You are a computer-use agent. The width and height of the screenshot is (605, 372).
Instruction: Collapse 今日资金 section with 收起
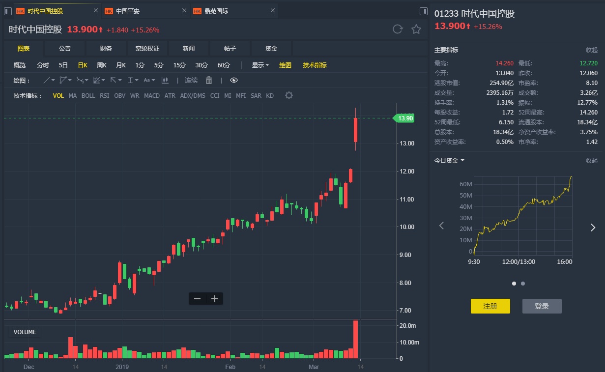pyautogui.click(x=592, y=161)
